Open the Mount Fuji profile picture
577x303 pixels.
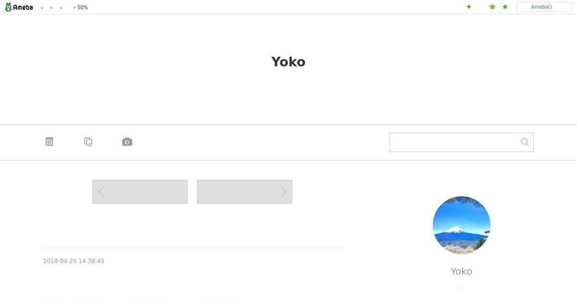[462, 225]
